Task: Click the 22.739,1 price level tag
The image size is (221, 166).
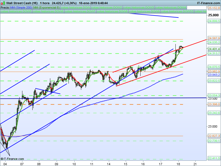Action: tap(214, 141)
